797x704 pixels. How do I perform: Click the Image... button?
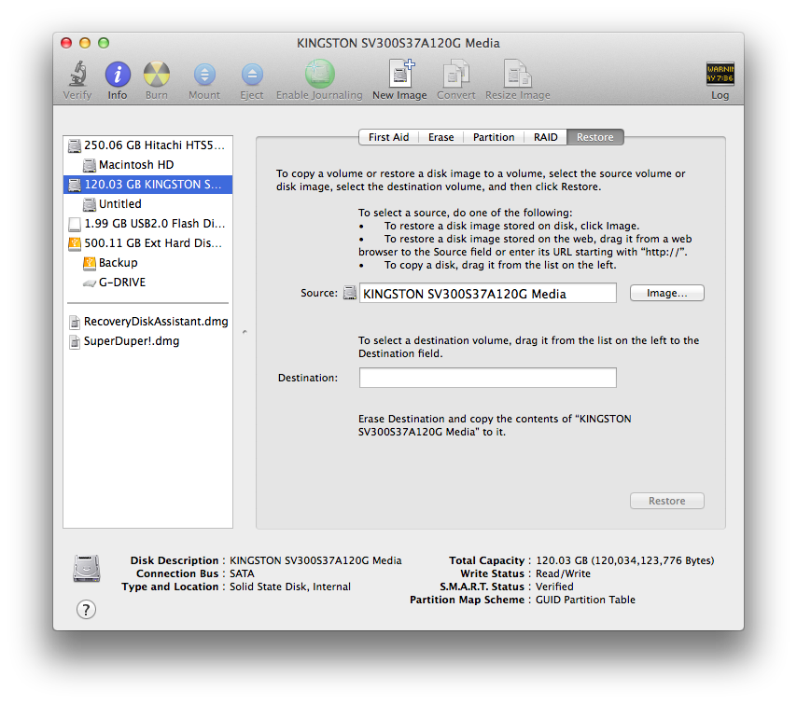pos(667,293)
